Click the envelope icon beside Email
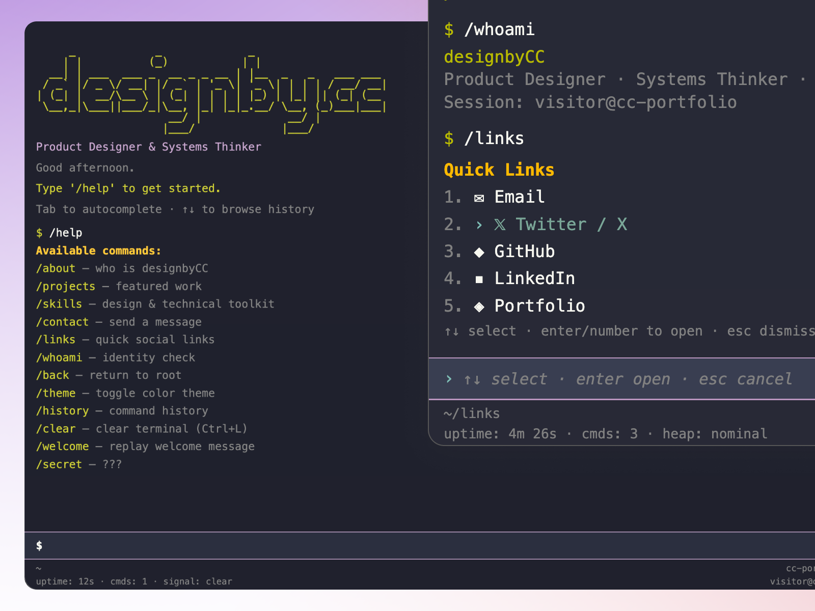 pyautogui.click(x=479, y=198)
